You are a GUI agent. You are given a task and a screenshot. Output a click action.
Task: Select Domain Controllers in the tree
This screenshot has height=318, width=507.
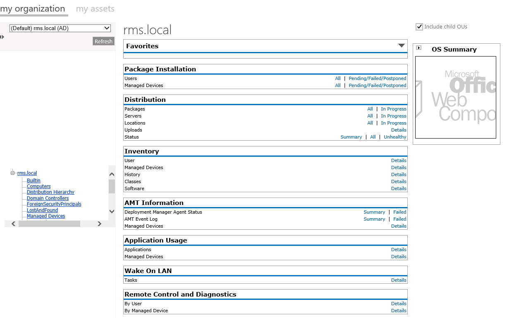[x=48, y=198]
